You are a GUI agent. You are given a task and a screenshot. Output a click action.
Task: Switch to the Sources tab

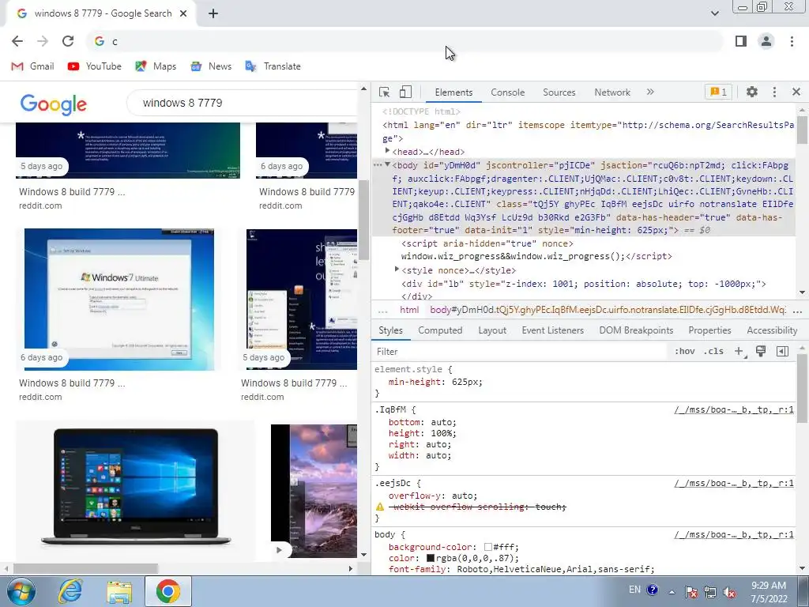[559, 92]
